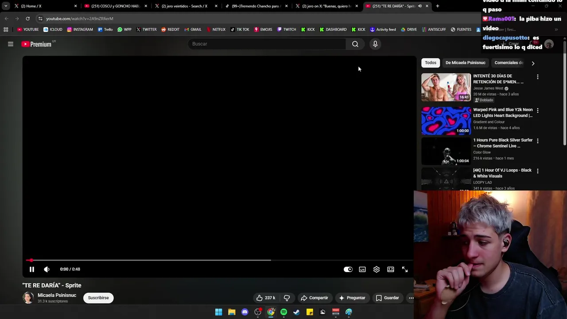Save video with Guardar
The width and height of the screenshot is (567, 319).
[388, 298]
